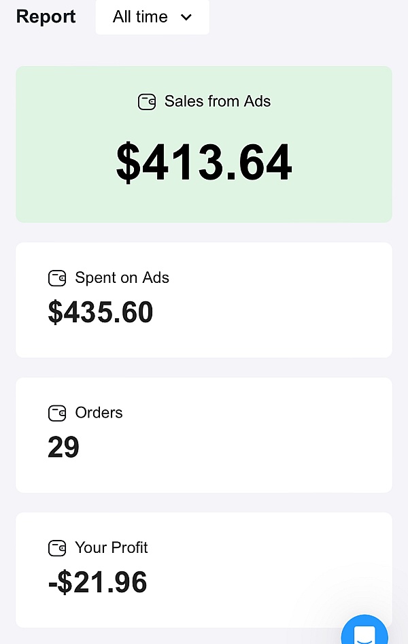Click the wallet icon beside Orders
Viewport: 408px width, 644px height.
tap(57, 413)
